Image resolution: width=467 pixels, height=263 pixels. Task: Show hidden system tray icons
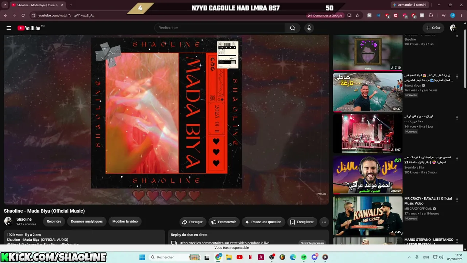[409, 257]
